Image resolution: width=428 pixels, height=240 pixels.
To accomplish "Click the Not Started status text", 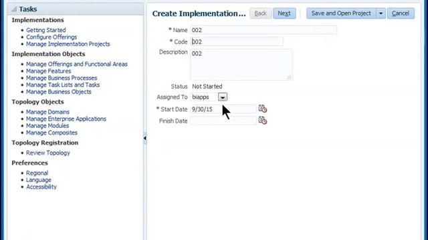I will [x=207, y=87].
